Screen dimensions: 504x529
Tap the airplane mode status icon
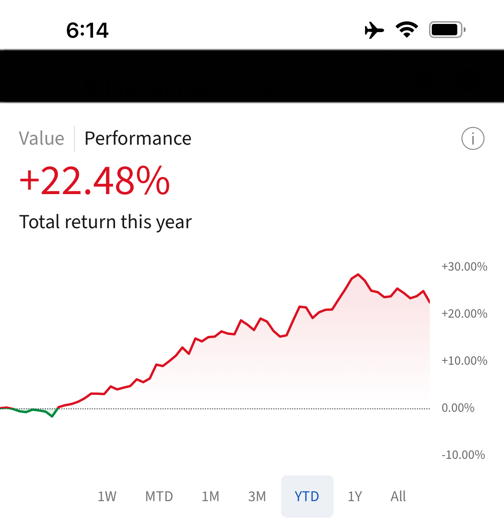374,30
